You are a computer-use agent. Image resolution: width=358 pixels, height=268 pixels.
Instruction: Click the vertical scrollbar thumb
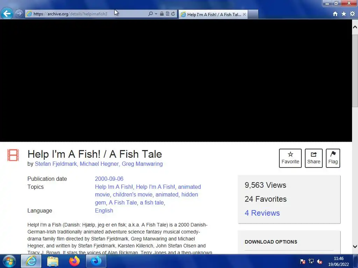pyautogui.click(x=355, y=70)
